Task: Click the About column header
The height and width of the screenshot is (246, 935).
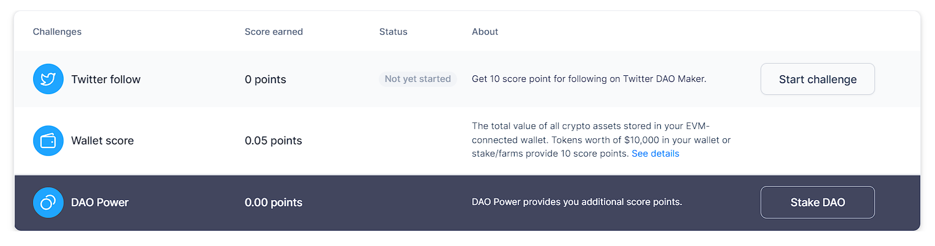Action: pos(485,32)
